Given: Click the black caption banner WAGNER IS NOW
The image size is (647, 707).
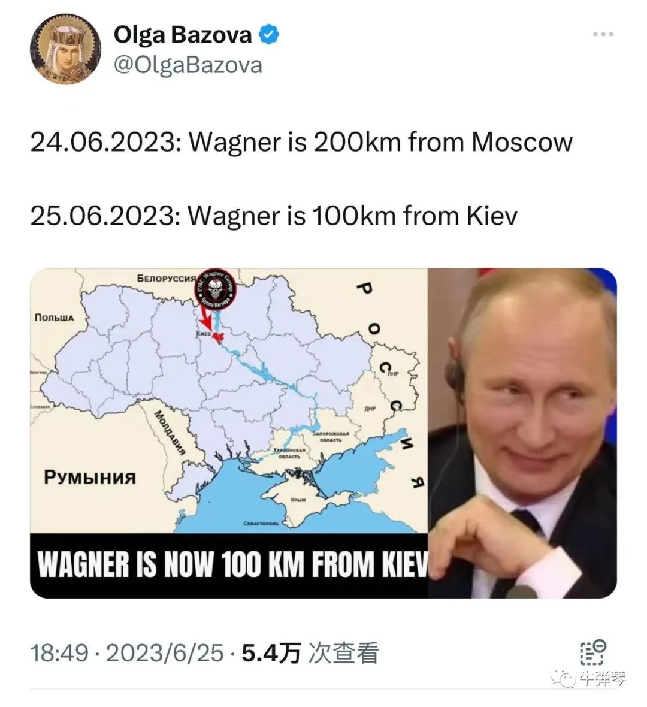Looking at the screenshot, I should [229, 566].
